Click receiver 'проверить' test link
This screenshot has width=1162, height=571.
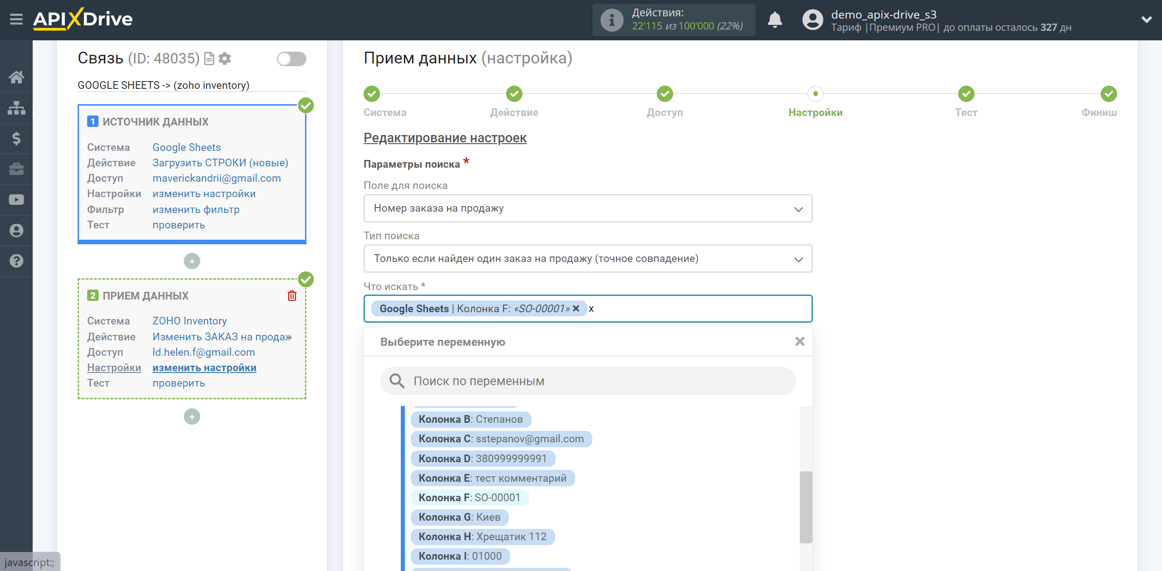pyautogui.click(x=179, y=383)
